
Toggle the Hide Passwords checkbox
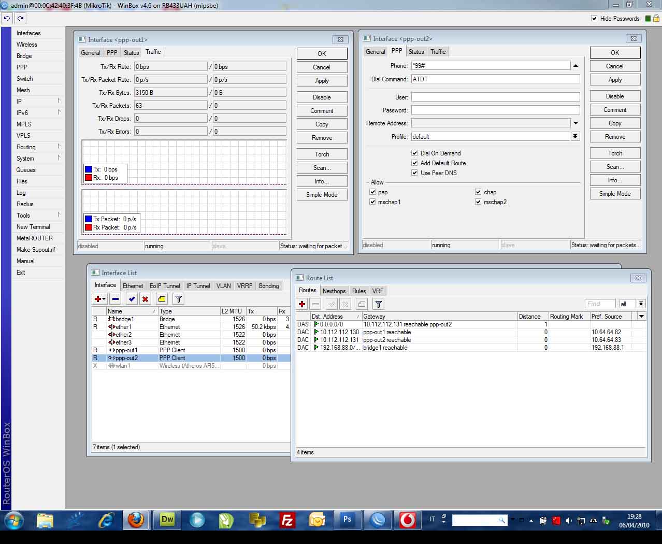[594, 18]
